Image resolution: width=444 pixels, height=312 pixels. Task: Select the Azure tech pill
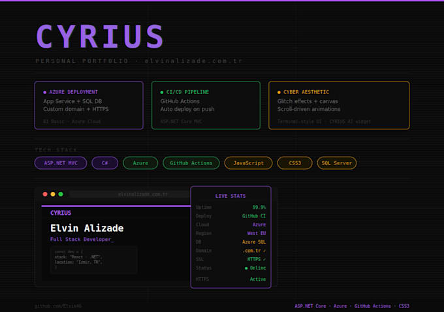pos(140,163)
